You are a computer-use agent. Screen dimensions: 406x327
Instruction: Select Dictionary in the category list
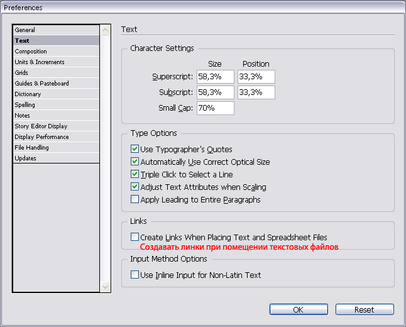click(x=56, y=94)
